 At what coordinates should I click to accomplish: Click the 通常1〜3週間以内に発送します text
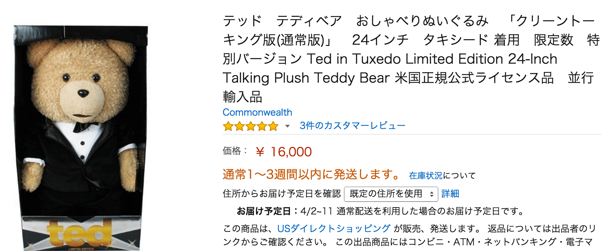point(310,174)
